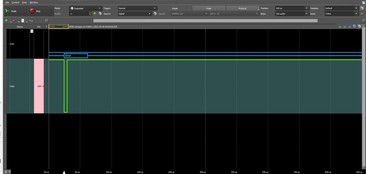The width and height of the screenshot is (366, 174).
Task: Click the green plus beside Buffer field
Action: point(95,14)
